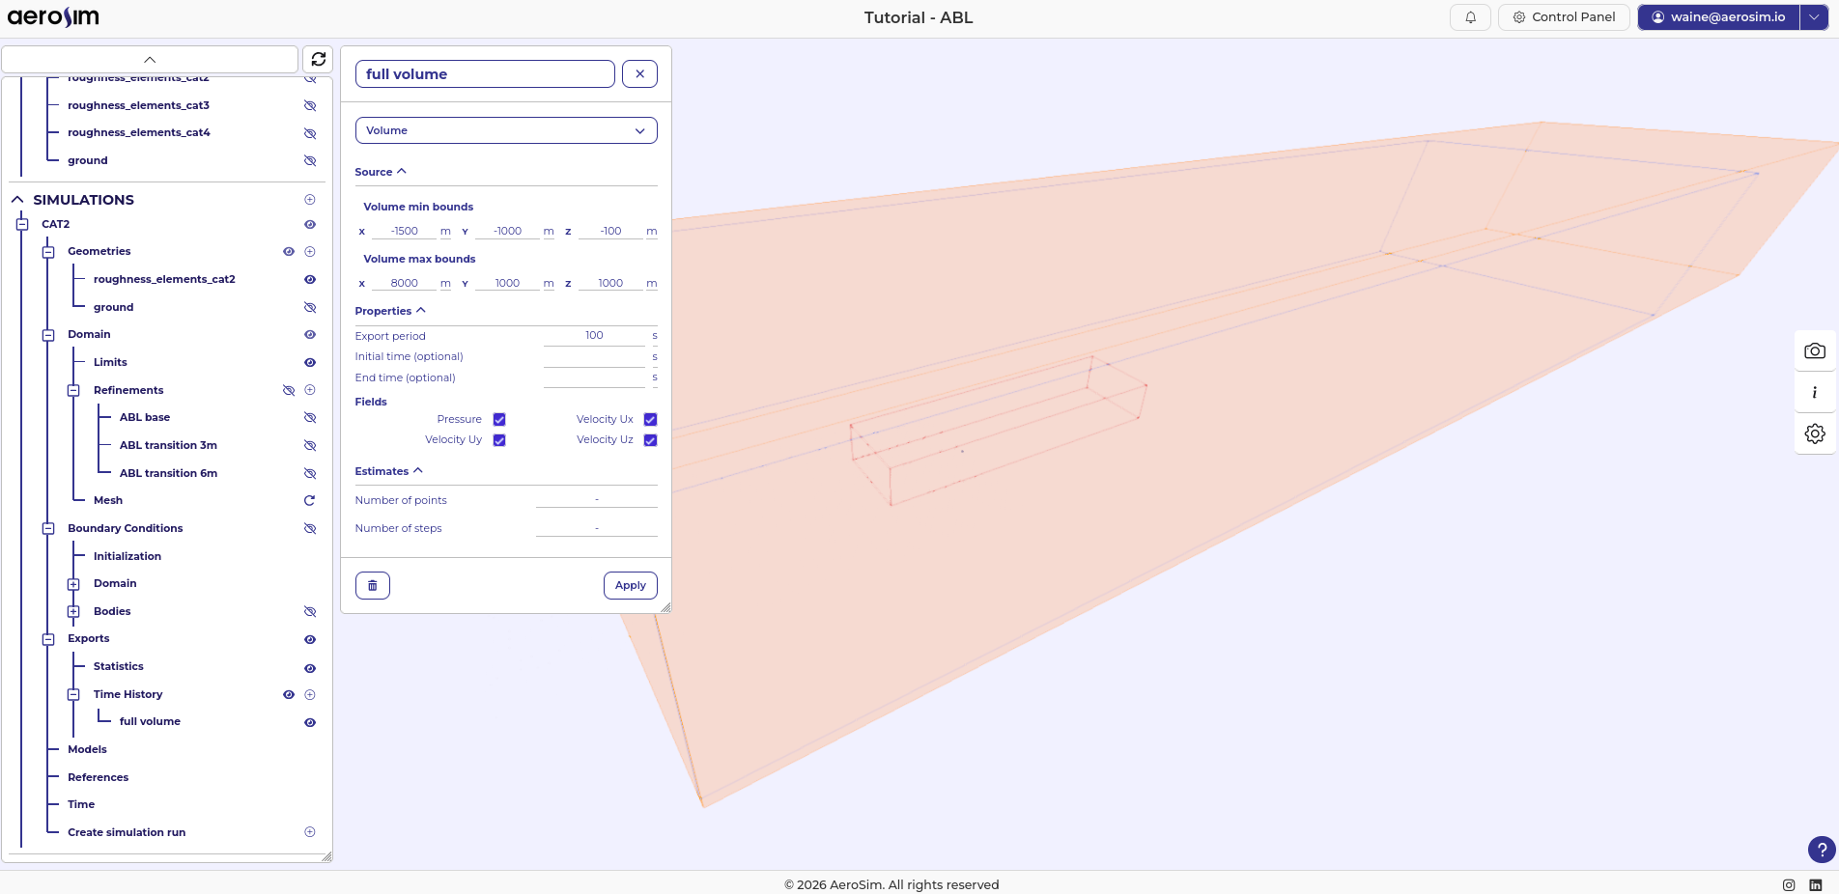The image size is (1839, 894).
Task: Expand the Bodies tree node
Action: pos(73,612)
